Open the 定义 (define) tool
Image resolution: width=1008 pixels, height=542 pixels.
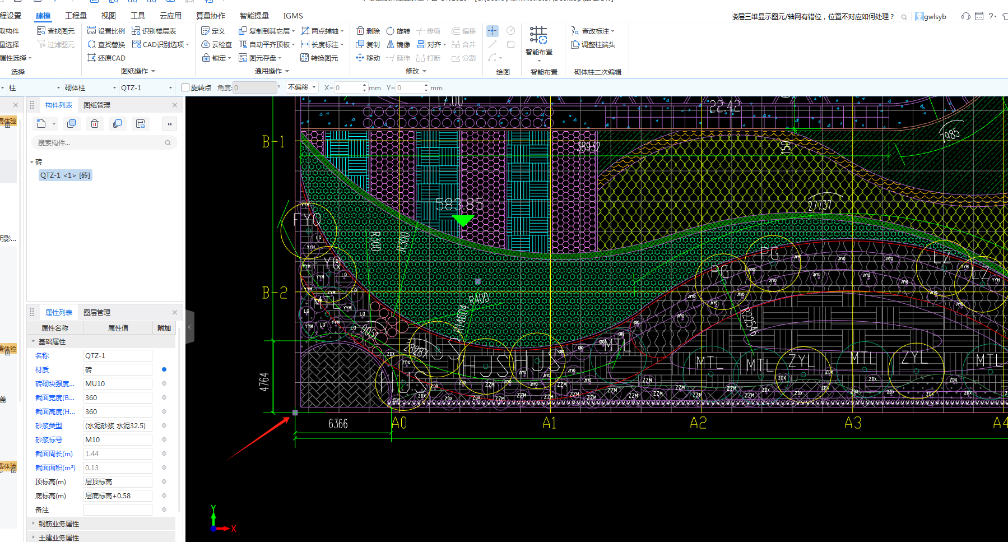click(x=213, y=31)
